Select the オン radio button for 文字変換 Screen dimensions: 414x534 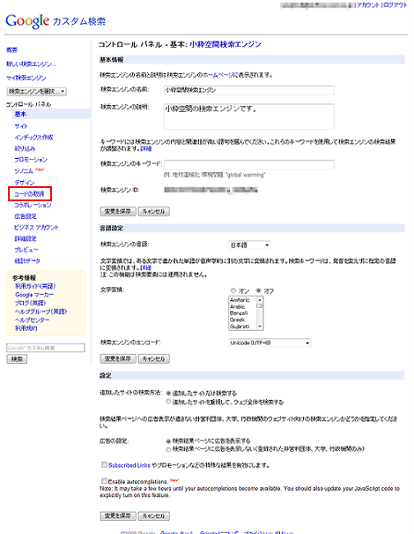point(233,290)
